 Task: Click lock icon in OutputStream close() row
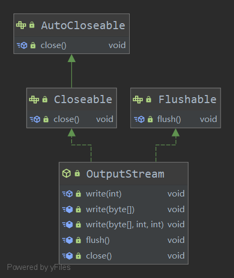(78, 256)
